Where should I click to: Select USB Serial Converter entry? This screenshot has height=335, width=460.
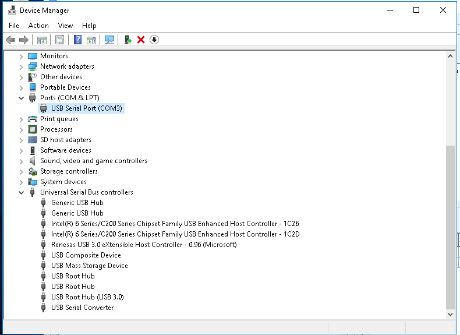click(83, 308)
